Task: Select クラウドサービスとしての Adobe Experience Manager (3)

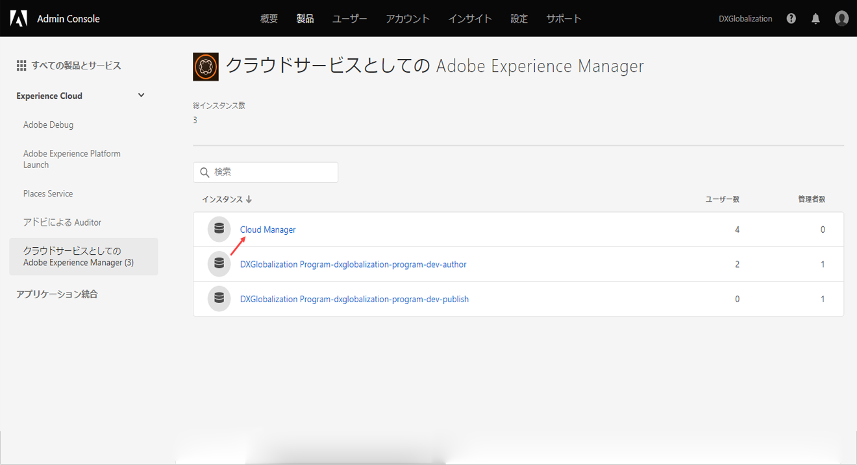Action: click(84, 257)
